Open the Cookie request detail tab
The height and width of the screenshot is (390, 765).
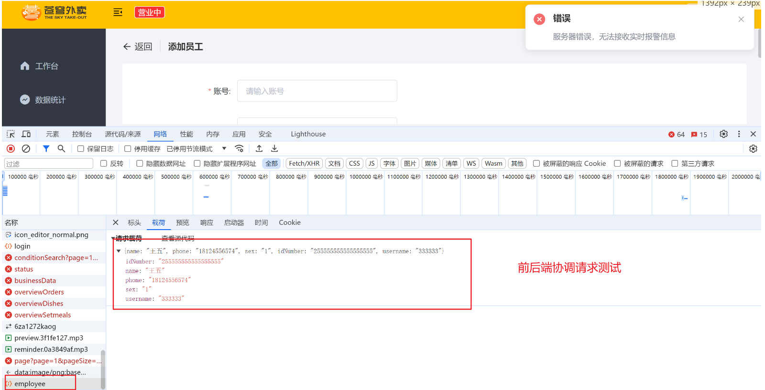[x=290, y=222]
